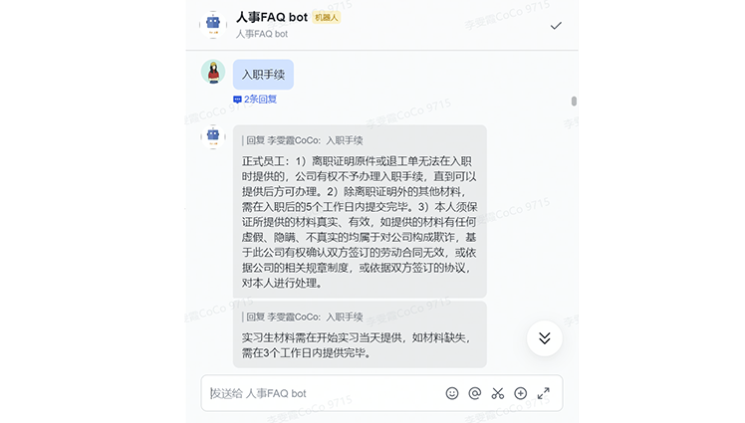This screenshot has height=423, width=745.
Task: Open the emoji picker in input bar
Action: point(452,393)
